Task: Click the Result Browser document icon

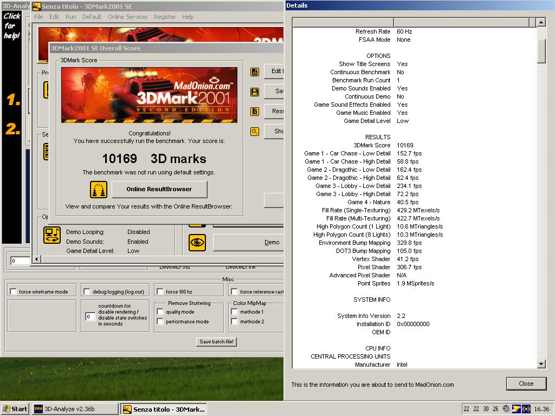Action: pos(255,112)
